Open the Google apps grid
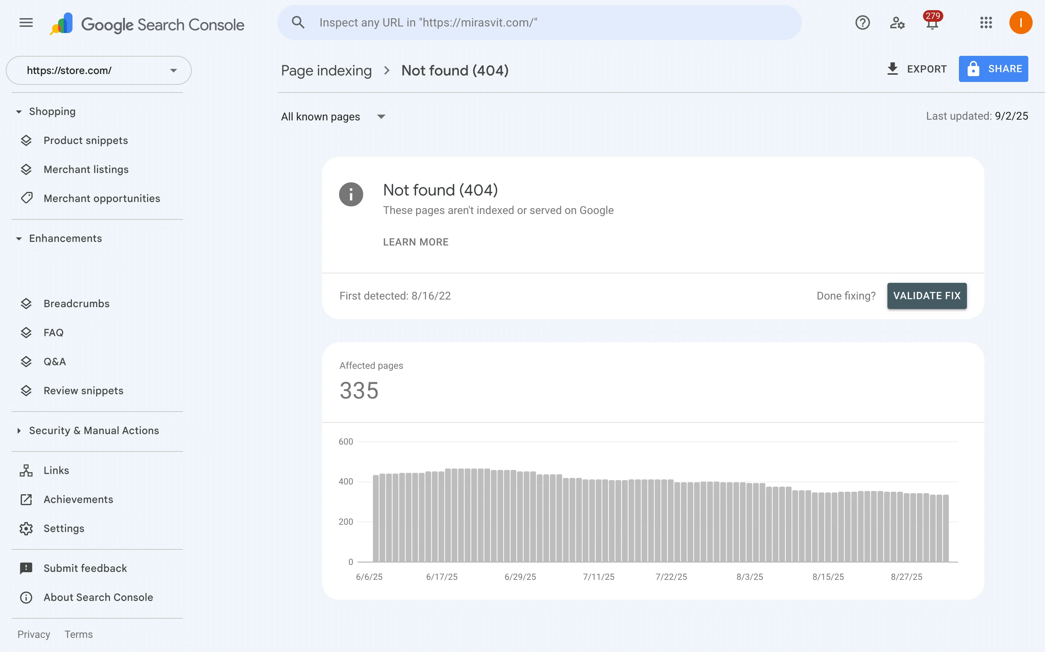This screenshot has height=652, width=1045. (x=986, y=23)
